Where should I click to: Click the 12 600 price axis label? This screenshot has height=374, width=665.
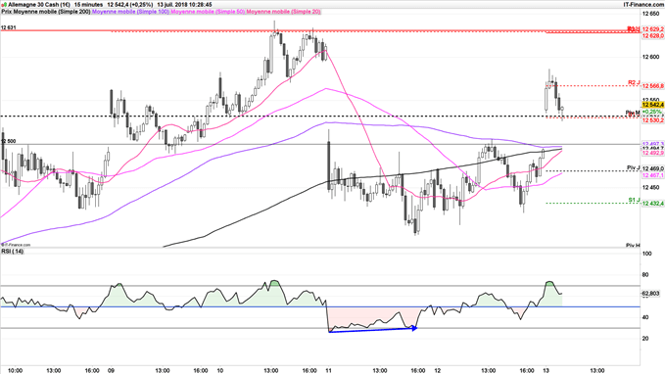pyautogui.click(x=650, y=57)
